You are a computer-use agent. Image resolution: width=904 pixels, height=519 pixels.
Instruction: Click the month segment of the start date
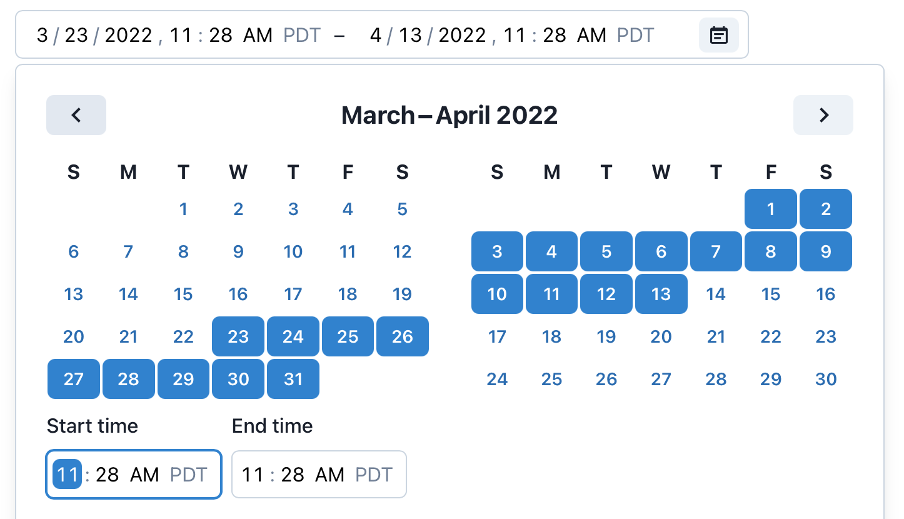(41, 35)
